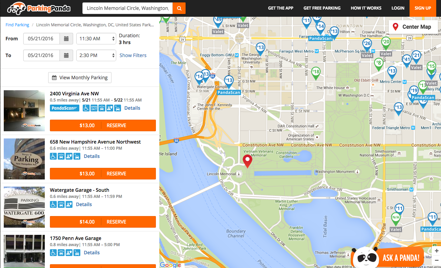Open GET FREE PARKING in the top navigation
This screenshot has height=268, width=441.
tap(322, 8)
